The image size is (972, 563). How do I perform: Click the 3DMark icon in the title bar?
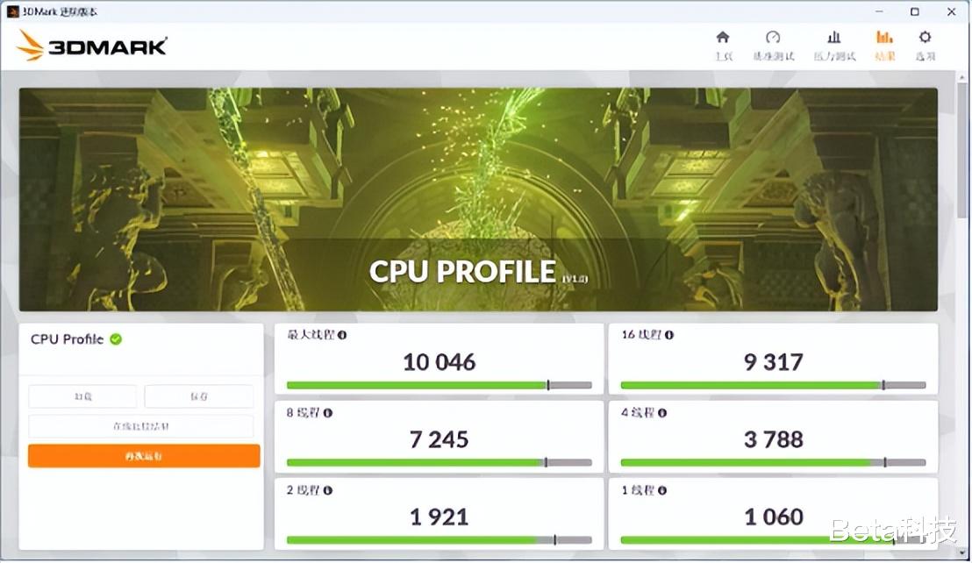pos(12,11)
